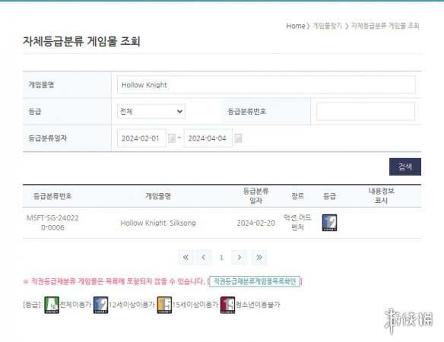Click the 게임물명 column header
The image size is (444, 342).
pos(158,196)
